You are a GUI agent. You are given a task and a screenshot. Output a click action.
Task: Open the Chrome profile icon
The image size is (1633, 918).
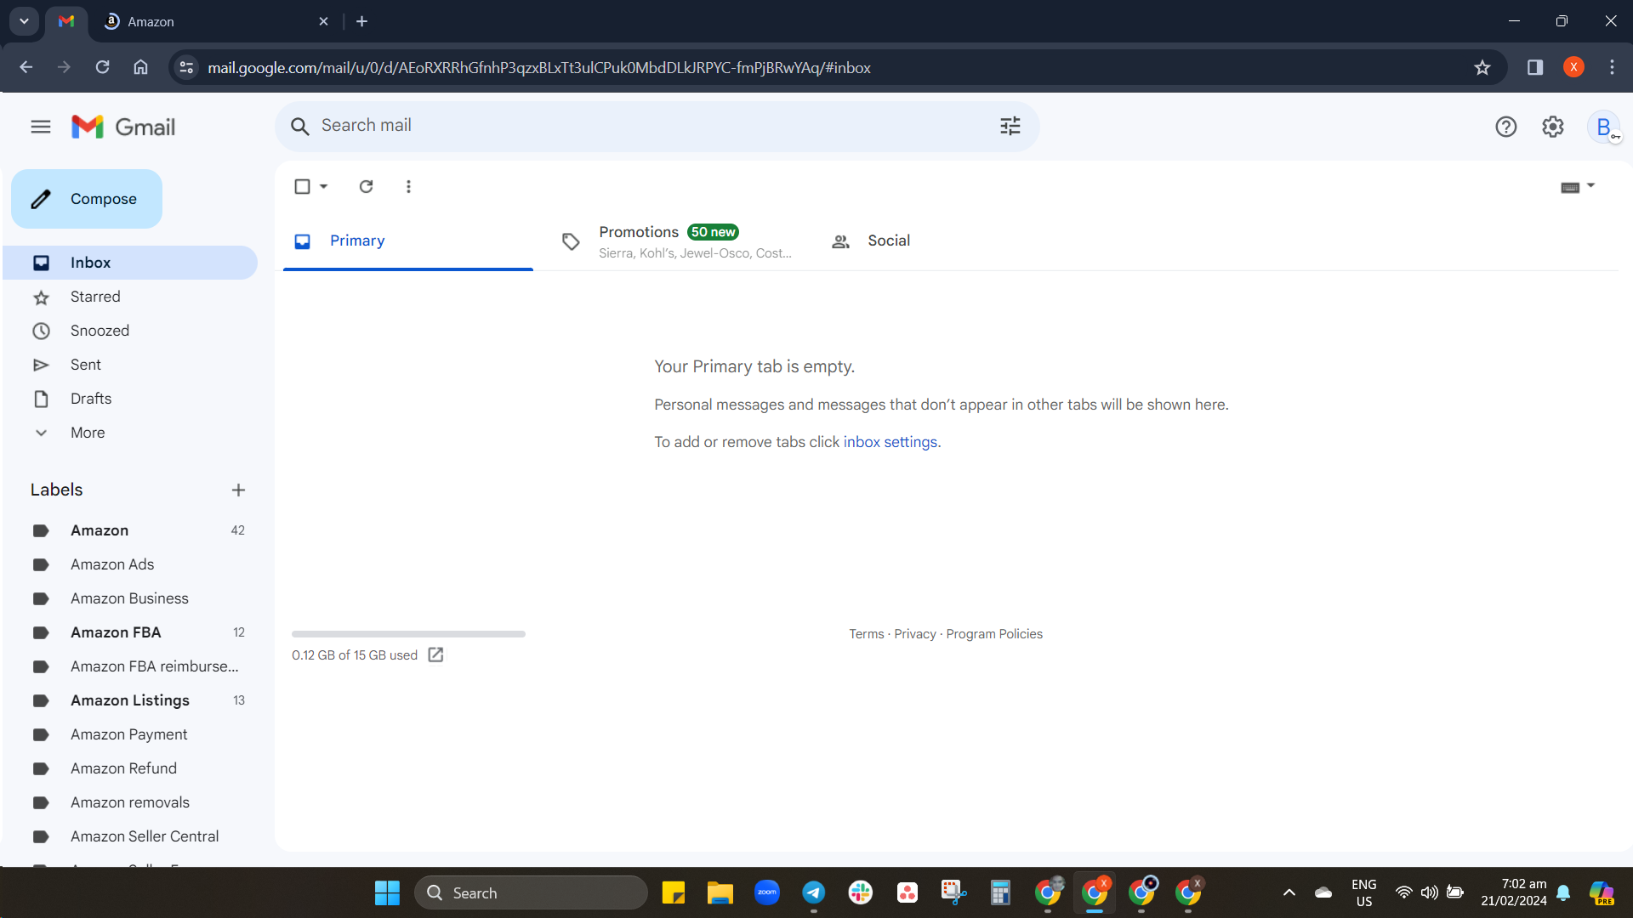(1573, 67)
